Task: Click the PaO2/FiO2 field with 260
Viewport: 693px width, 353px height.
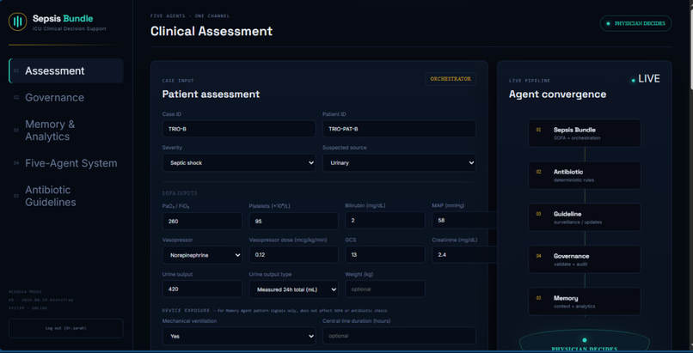Action: 202,221
